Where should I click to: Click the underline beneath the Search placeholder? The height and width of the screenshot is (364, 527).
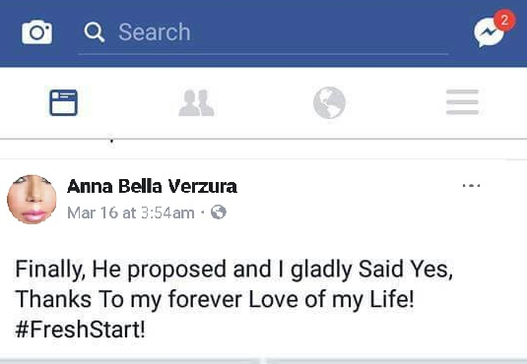[x=263, y=54]
